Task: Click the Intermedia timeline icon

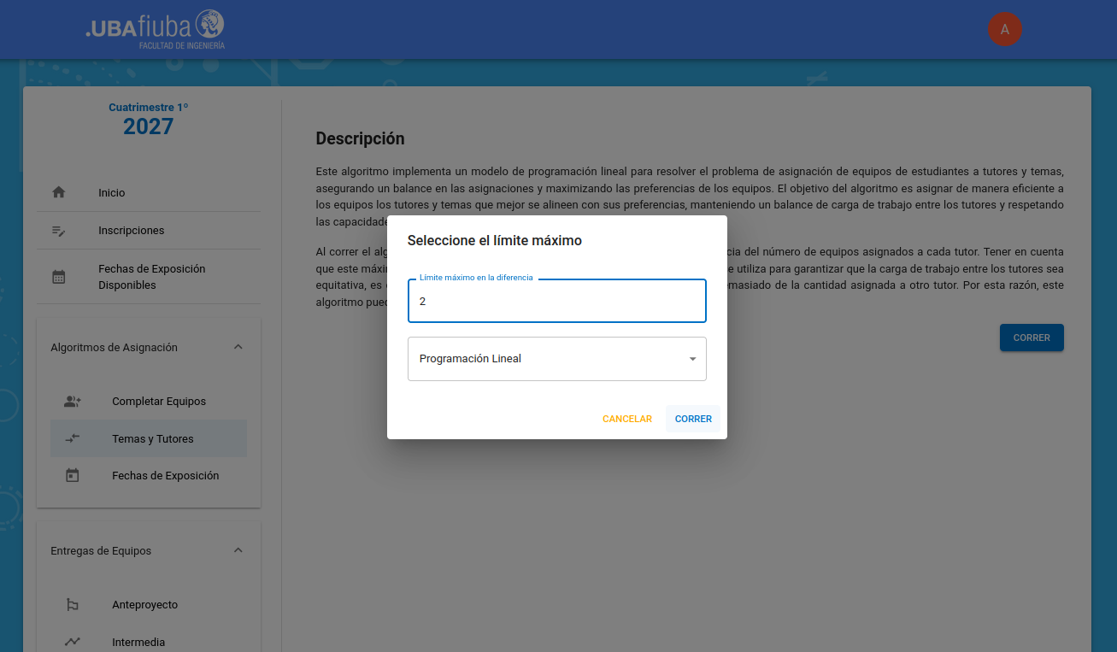Action: tap(73, 642)
